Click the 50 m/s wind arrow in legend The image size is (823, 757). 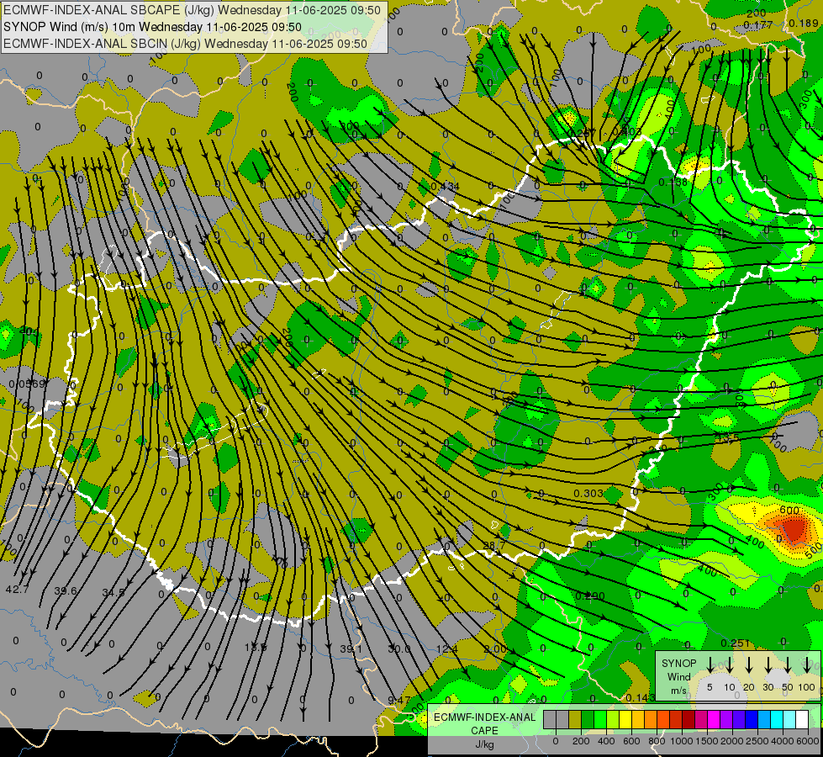788,664
